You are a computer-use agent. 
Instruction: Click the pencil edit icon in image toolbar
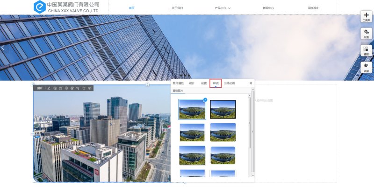click(49, 88)
